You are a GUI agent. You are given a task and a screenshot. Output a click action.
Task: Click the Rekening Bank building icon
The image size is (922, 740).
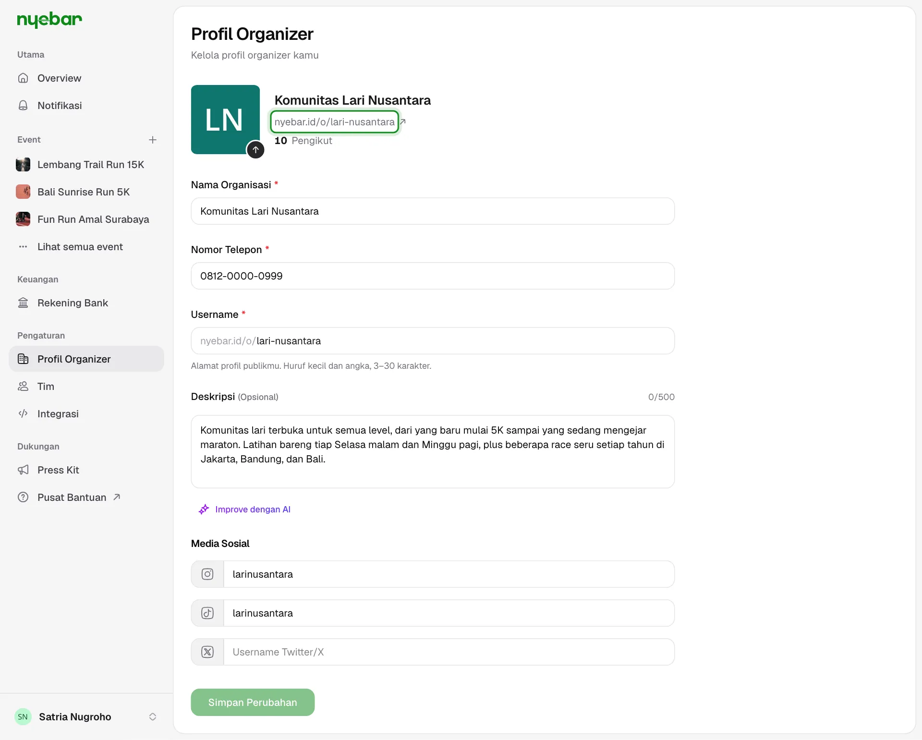click(23, 303)
